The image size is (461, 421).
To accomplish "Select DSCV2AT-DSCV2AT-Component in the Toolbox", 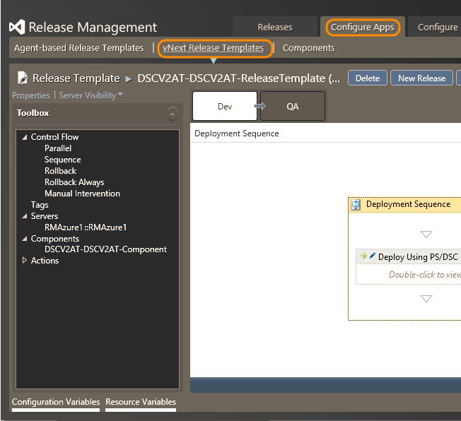I will (105, 249).
